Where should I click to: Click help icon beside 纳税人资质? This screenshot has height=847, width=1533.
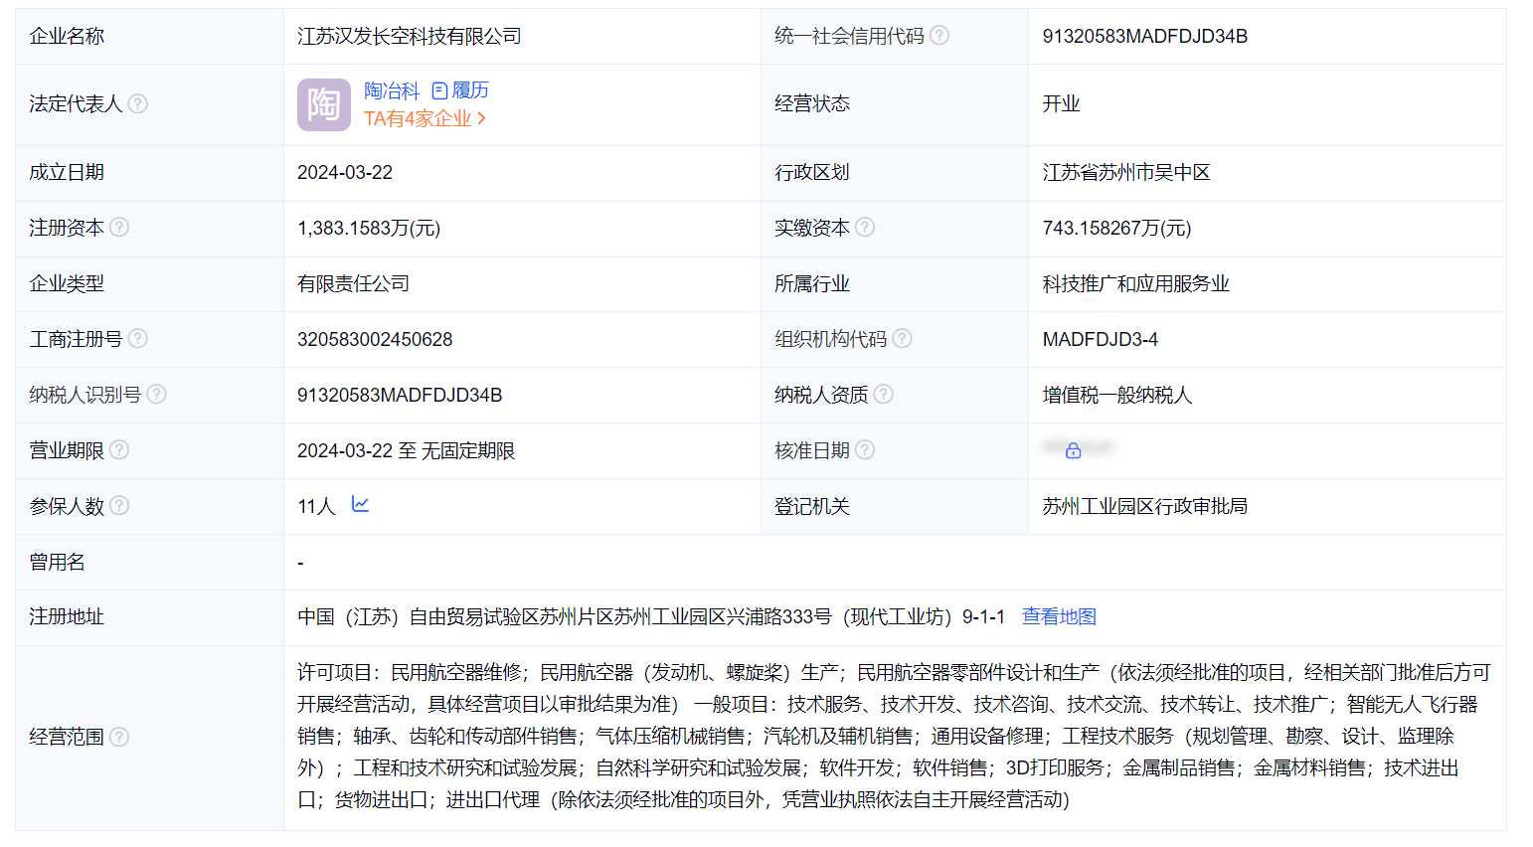[884, 395]
